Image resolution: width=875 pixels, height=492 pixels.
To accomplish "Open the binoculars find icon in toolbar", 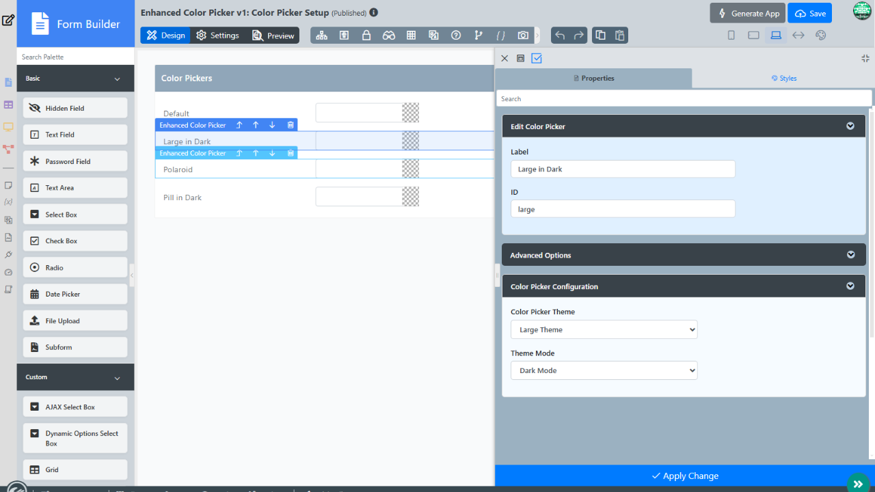I will pyautogui.click(x=389, y=36).
